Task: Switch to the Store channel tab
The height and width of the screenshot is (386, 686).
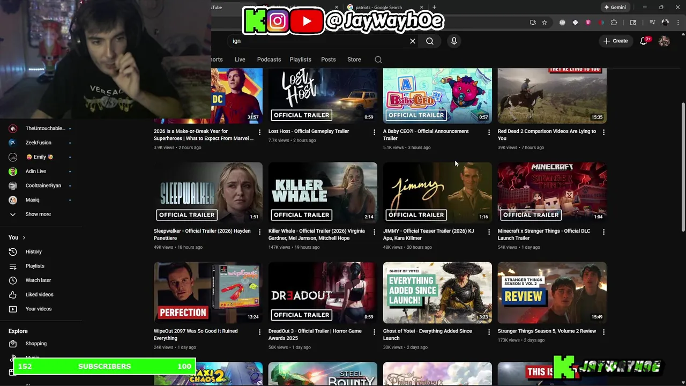Action: [x=354, y=60]
